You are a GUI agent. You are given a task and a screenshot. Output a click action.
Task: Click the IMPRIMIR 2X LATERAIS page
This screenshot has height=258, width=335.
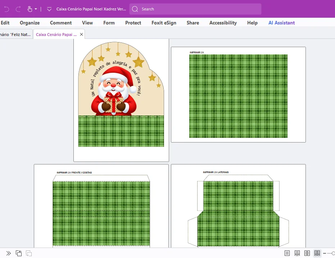click(x=238, y=206)
